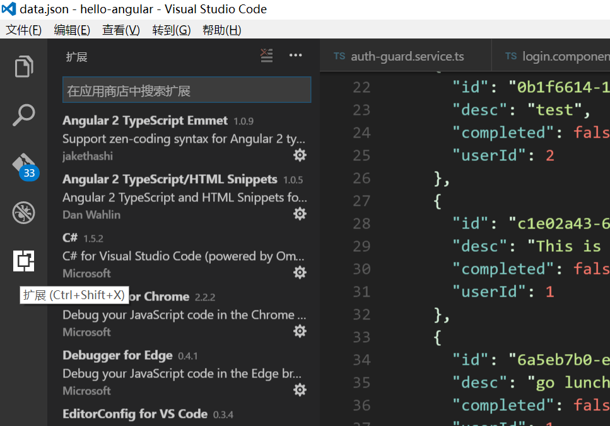Open the 转到(G) menu
Viewport: 610px width, 426px height.
(x=172, y=30)
